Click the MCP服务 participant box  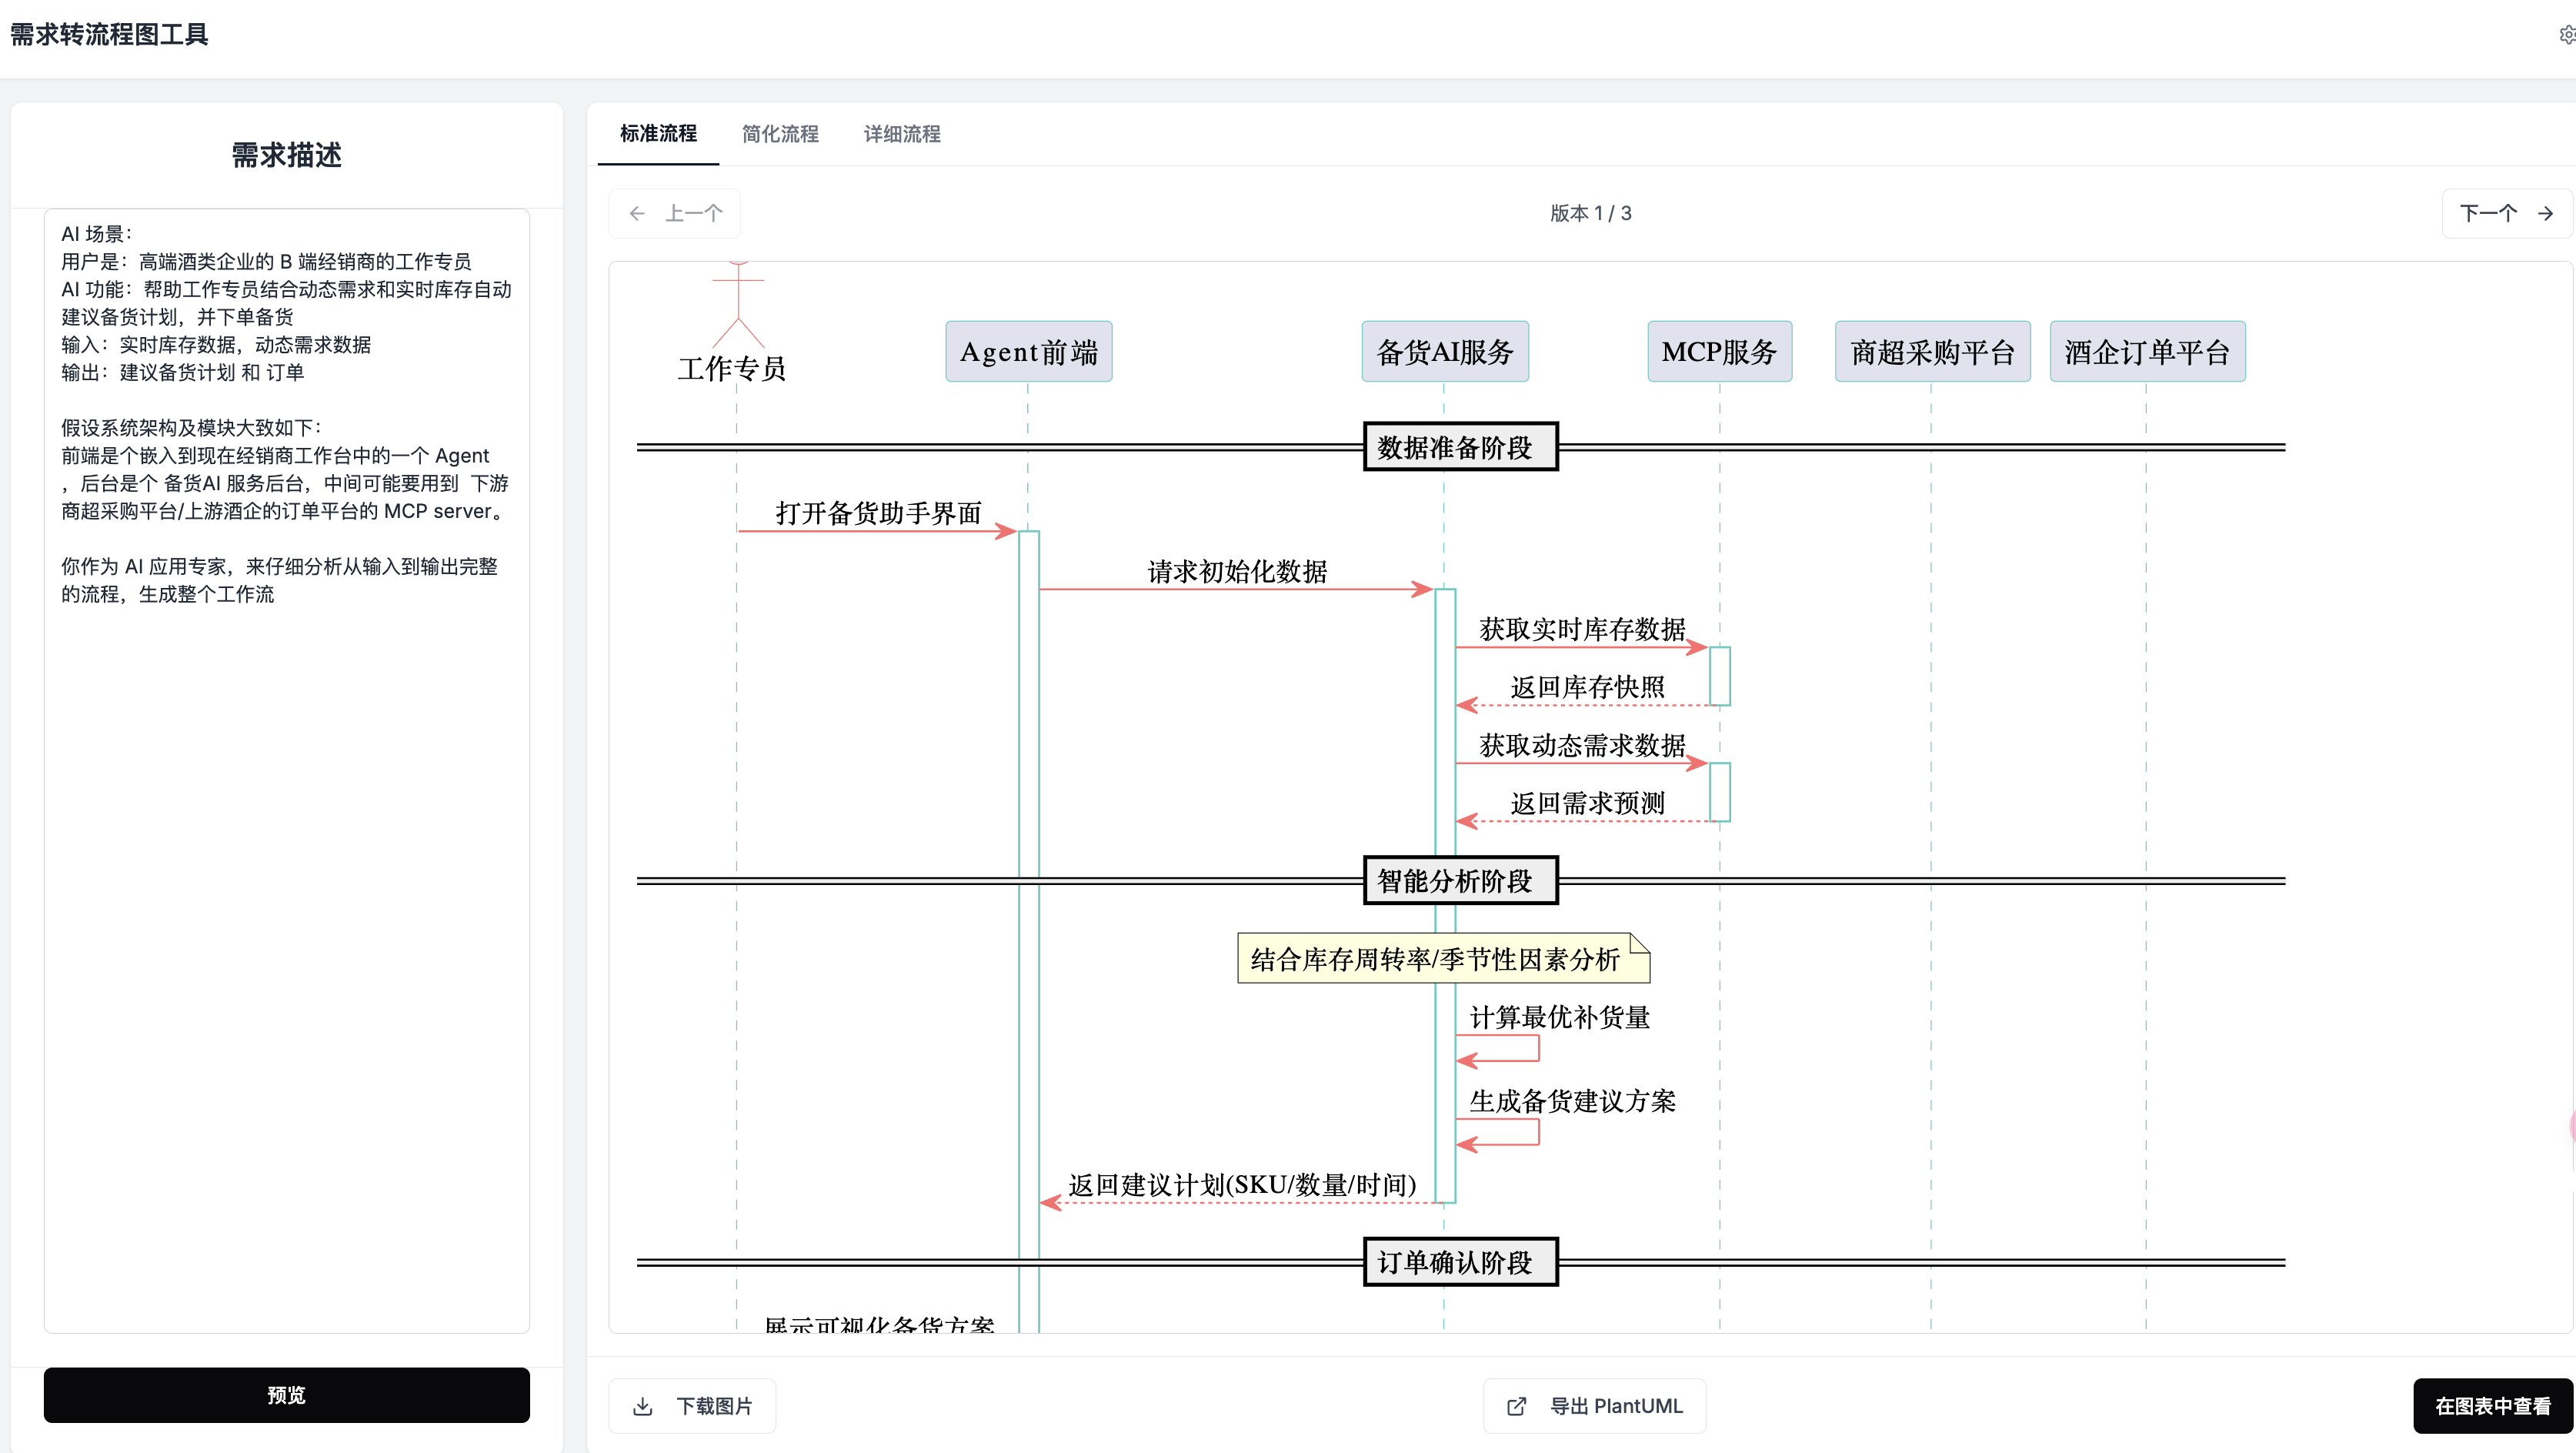(x=1719, y=352)
